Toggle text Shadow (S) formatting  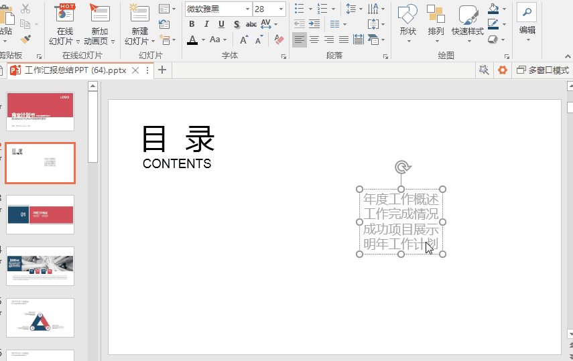[237, 25]
